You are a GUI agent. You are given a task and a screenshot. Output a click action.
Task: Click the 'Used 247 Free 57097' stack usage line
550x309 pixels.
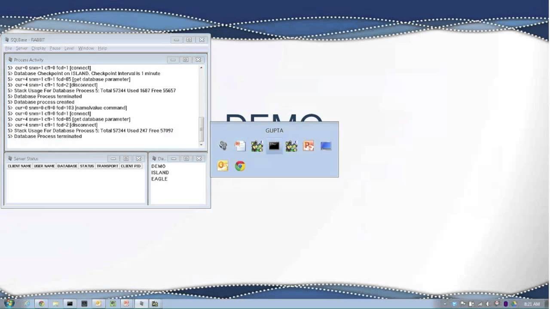[x=90, y=130]
